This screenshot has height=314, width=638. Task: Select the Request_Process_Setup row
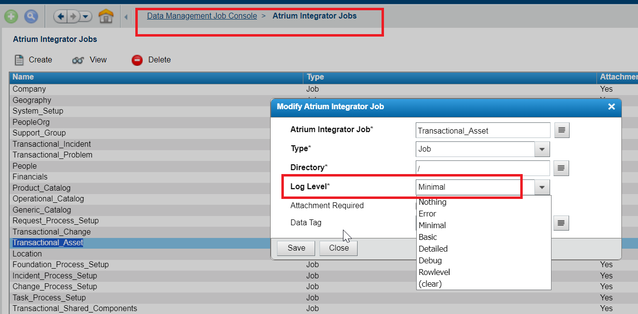coord(141,221)
